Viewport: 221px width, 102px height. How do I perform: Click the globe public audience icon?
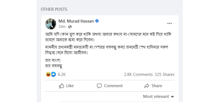point(70,27)
